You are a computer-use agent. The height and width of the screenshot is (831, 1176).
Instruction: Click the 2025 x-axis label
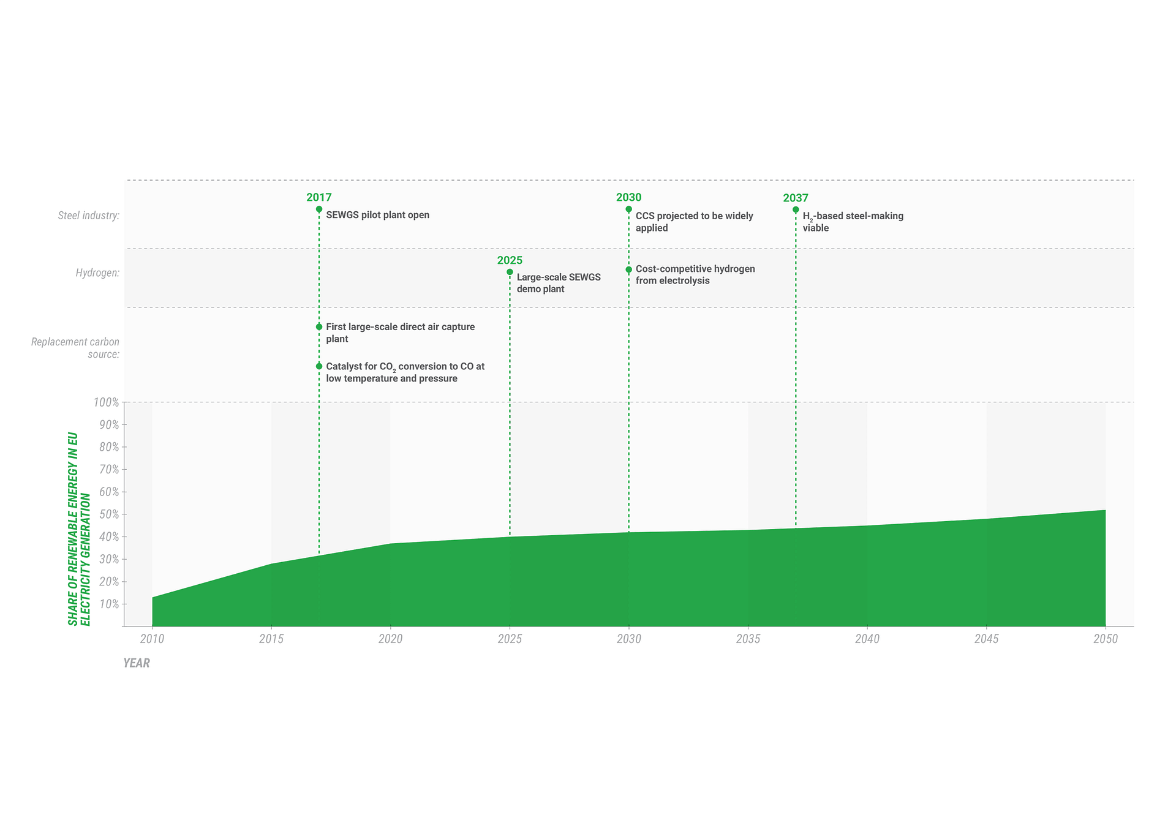tap(510, 639)
